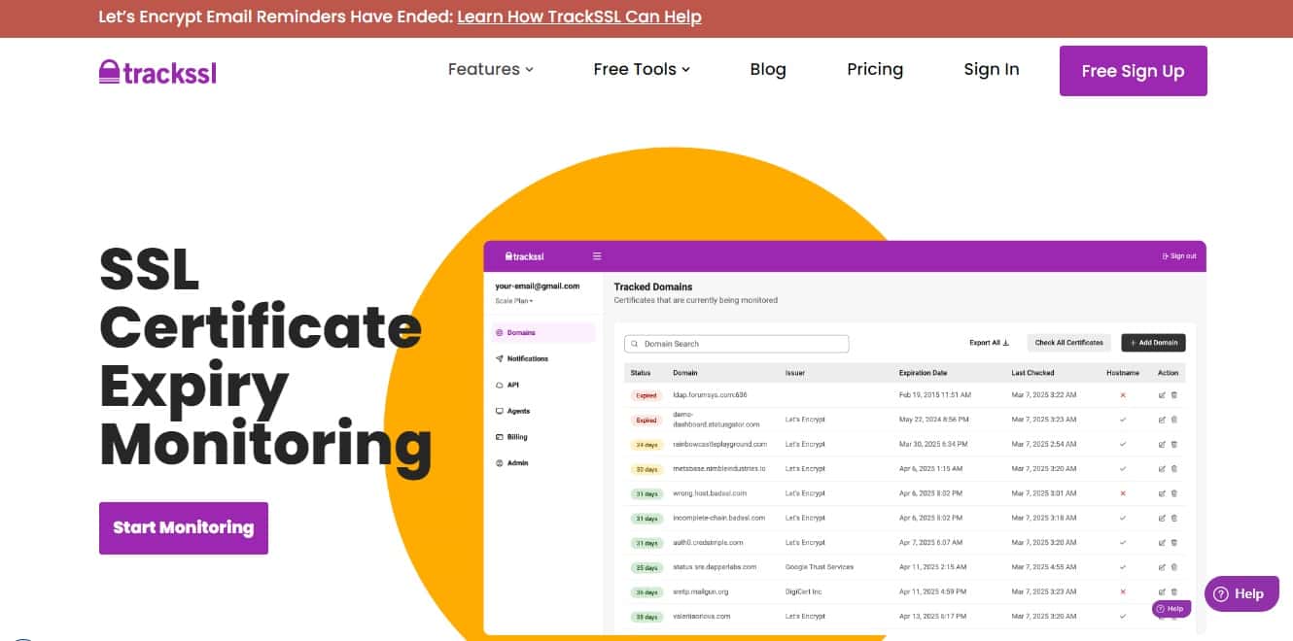Image resolution: width=1293 pixels, height=641 pixels.
Task: Click the Expiration Date column header
Action: 923,373
